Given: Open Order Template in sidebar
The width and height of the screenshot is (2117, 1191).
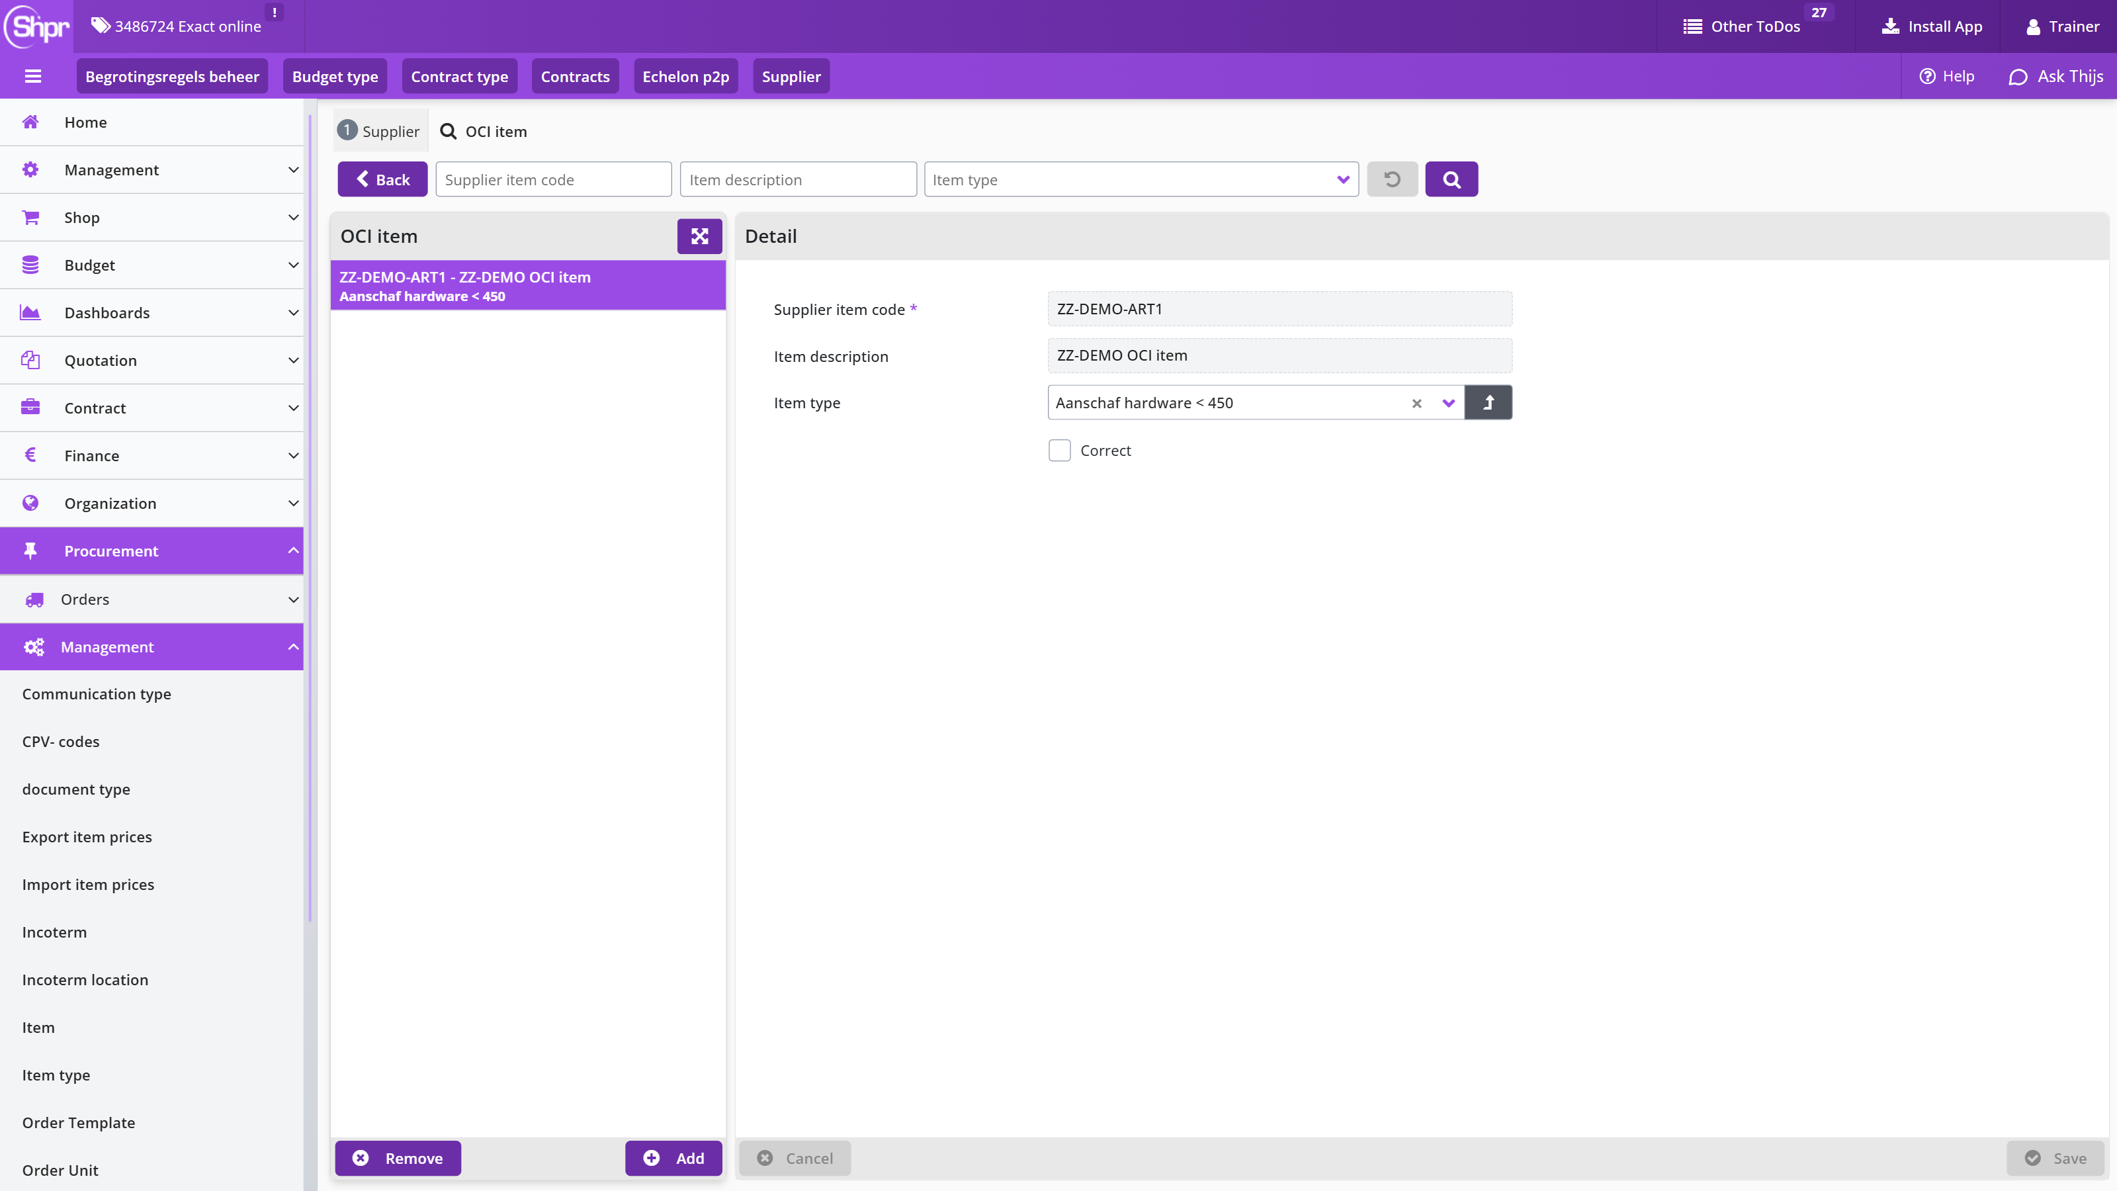Looking at the screenshot, I should (x=78, y=1124).
